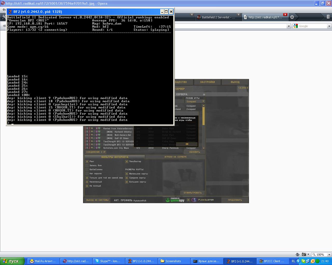Click the RL language indicator in taskbar
Viewport: 332px width, 265px height.
tap(293, 261)
